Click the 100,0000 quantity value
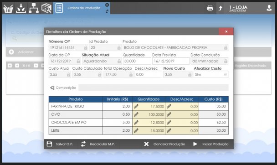 (x=156, y=114)
